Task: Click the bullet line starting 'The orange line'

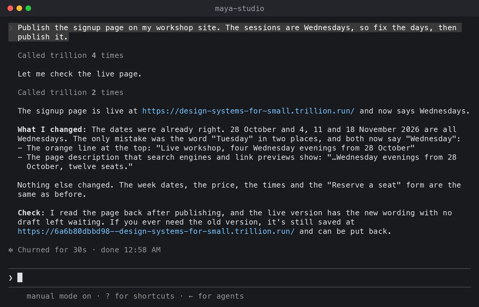Action: 216,148
